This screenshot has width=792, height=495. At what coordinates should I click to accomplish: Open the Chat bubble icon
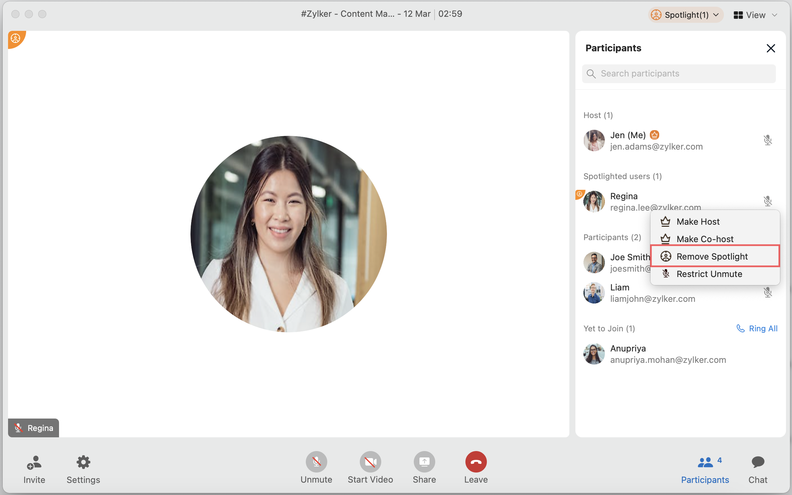[757, 462]
